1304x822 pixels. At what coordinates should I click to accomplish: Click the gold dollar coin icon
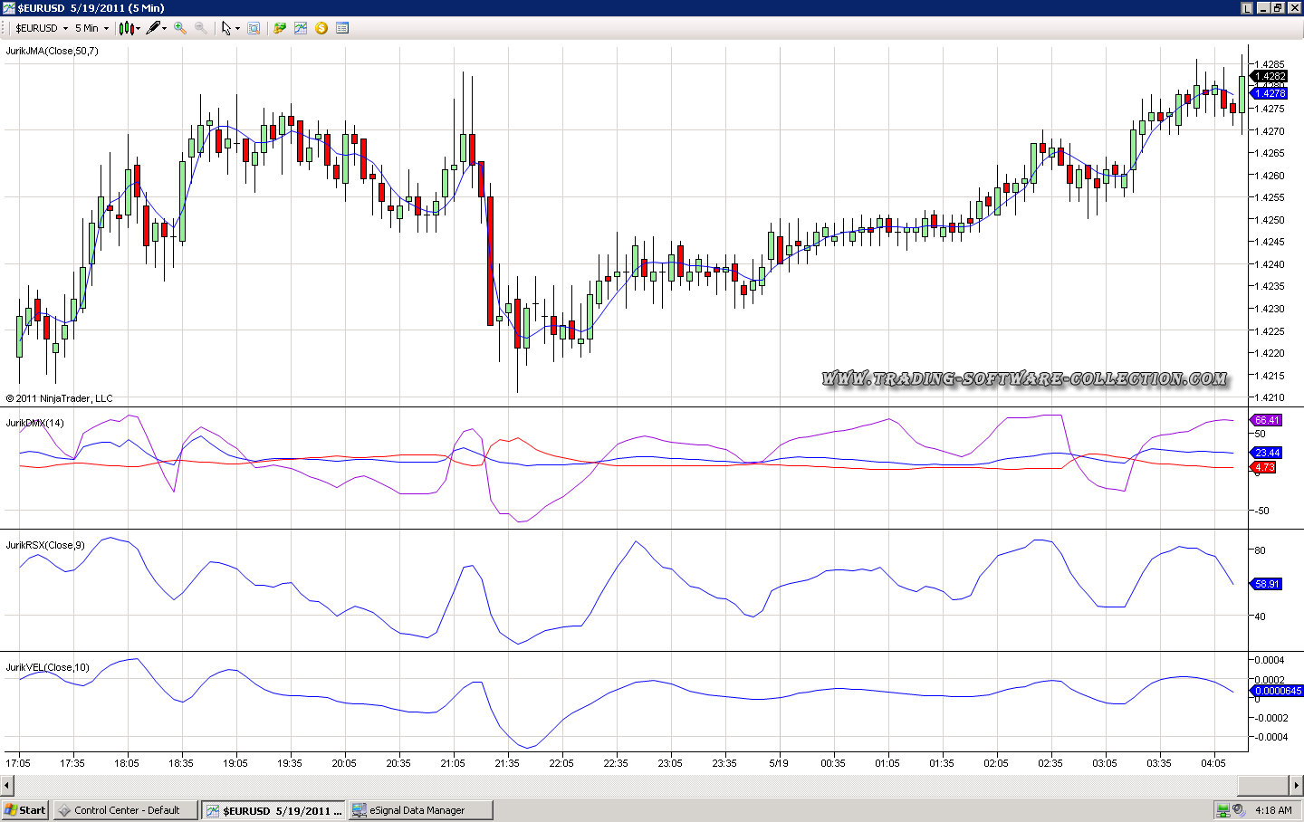321,28
